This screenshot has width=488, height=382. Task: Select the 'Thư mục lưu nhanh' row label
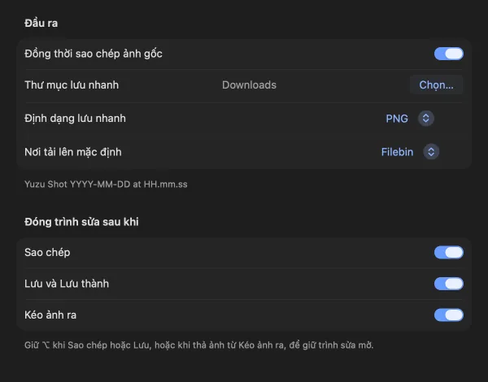point(72,85)
